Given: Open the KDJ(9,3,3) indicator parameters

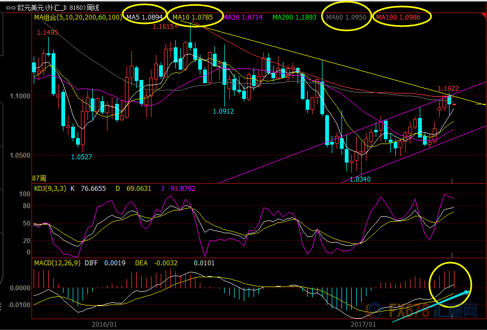Looking at the screenshot, I should pos(50,188).
